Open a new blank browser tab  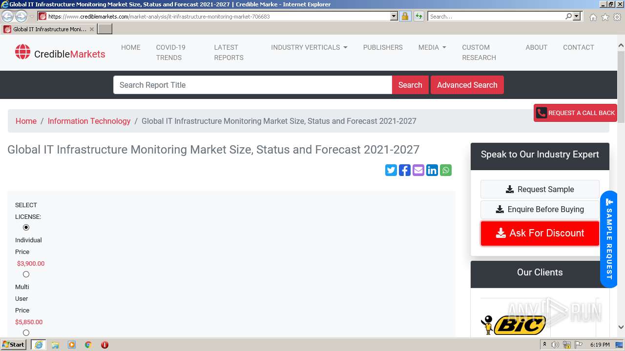[x=105, y=29]
